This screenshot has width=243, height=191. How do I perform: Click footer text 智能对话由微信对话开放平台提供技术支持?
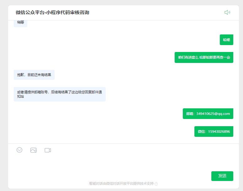(x=121, y=183)
